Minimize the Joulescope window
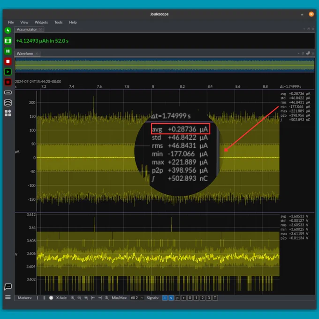The image size is (319, 319). (x=302, y=15)
